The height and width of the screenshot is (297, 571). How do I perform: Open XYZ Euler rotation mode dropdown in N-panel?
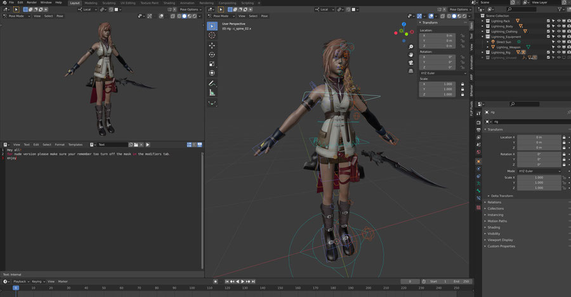coord(443,73)
